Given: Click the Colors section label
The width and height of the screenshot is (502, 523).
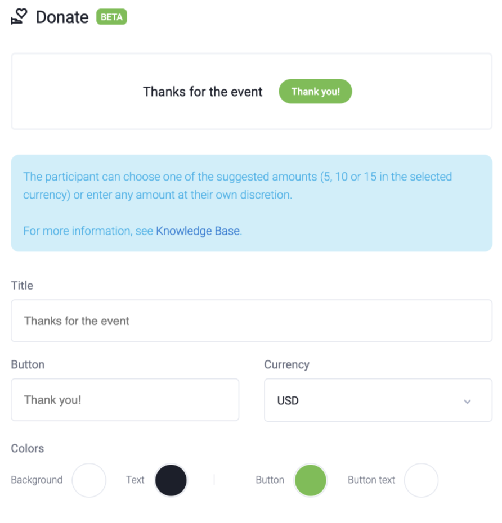Looking at the screenshot, I should [27, 448].
